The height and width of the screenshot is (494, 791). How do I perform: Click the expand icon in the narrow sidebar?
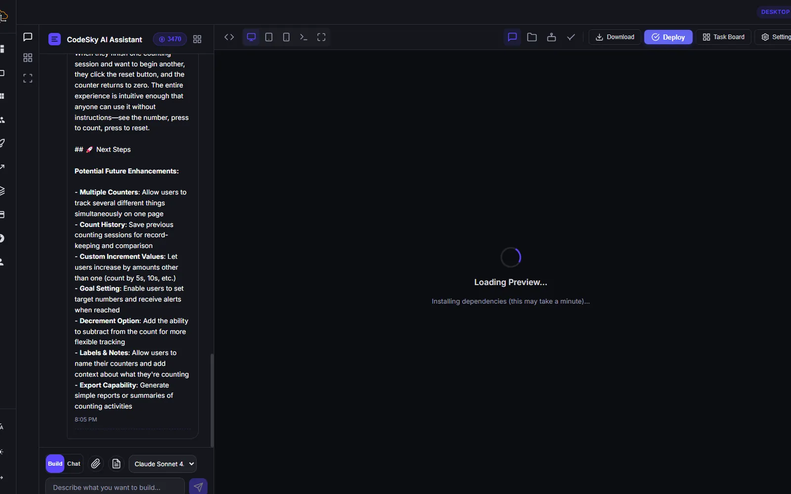[28, 78]
